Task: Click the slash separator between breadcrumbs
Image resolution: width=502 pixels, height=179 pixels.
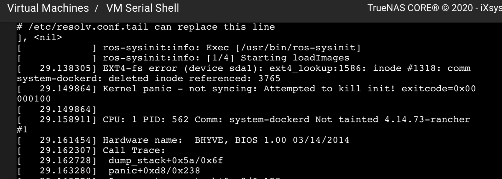Action: click(x=96, y=8)
